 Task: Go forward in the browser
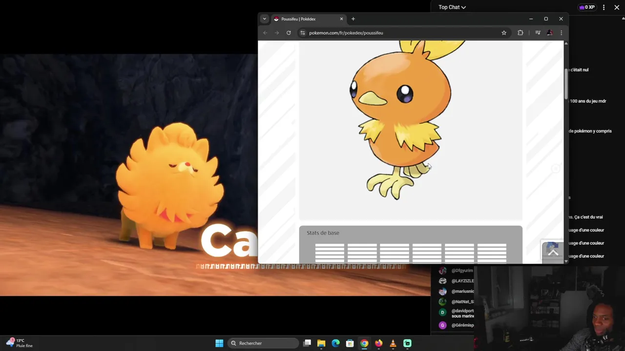tap(277, 33)
